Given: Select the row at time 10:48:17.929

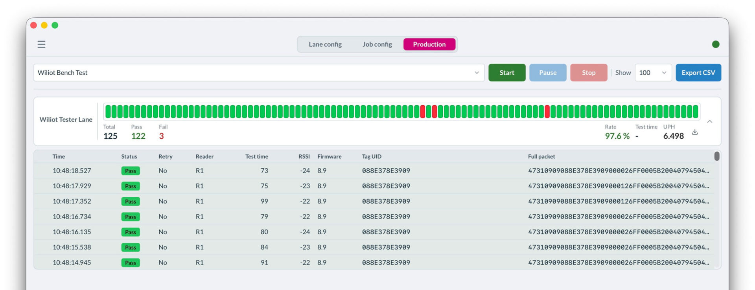Looking at the screenshot, I should coord(374,186).
